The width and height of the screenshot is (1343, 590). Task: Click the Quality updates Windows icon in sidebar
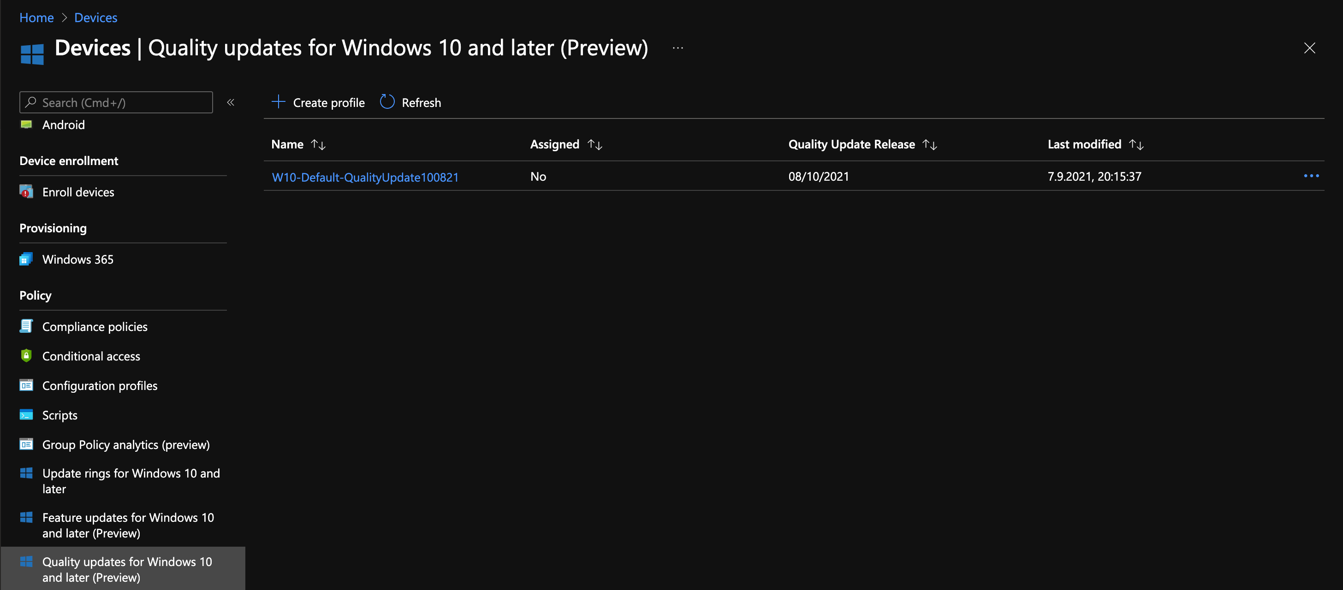pos(26,562)
